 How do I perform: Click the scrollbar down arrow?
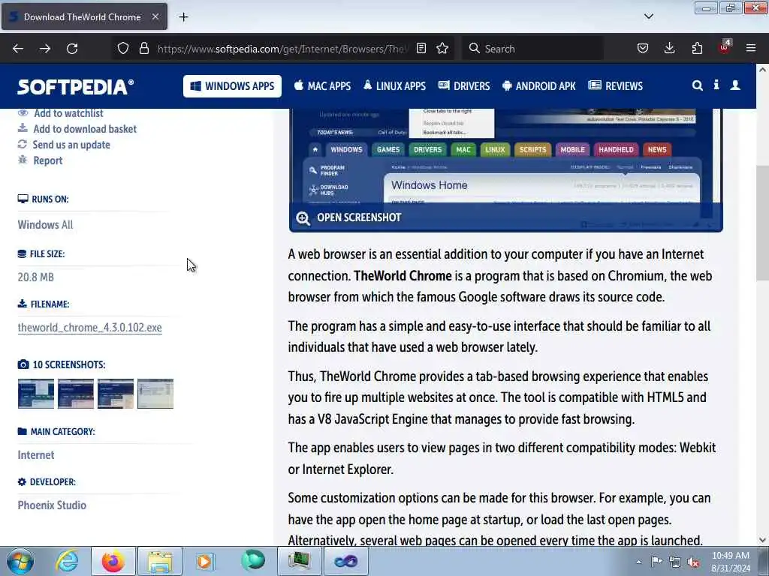762,540
